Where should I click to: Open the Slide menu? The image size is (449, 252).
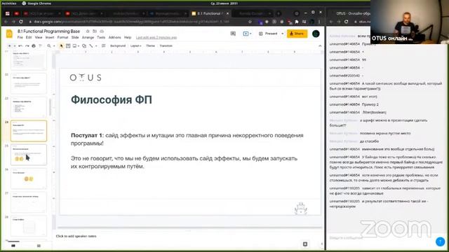(x=75, y=37)
